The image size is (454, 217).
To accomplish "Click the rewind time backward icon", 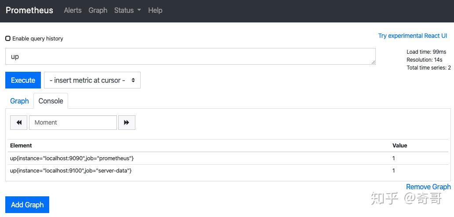I will point(19,122).
